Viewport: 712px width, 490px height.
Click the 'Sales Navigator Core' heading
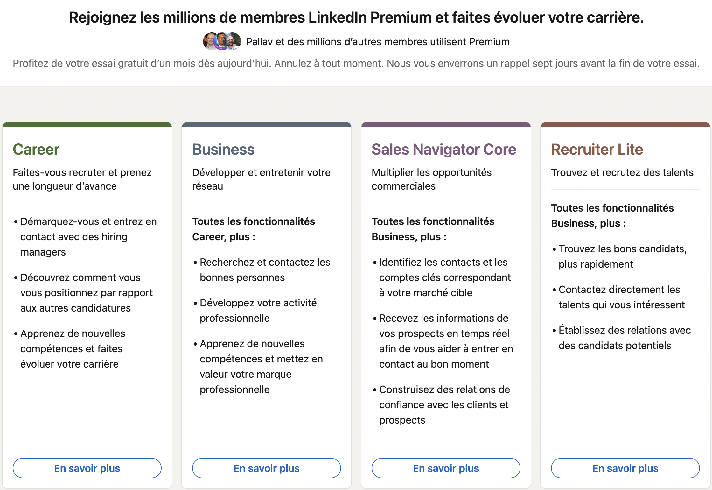coord(444,149)
